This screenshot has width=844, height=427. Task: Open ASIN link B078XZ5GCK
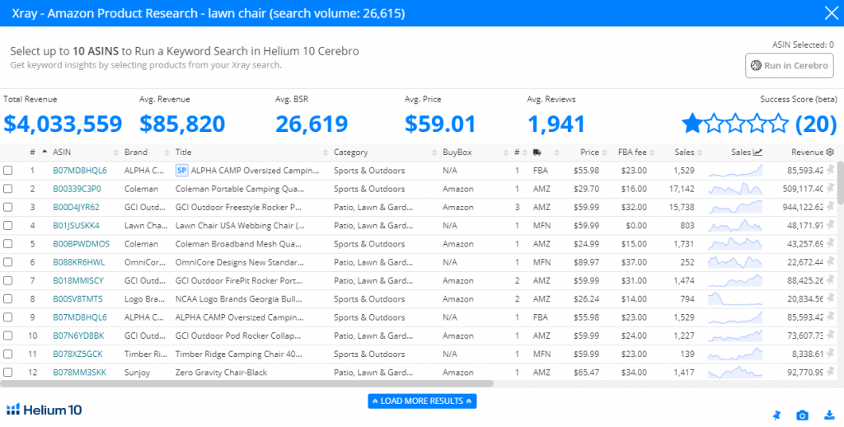(77, 354)
